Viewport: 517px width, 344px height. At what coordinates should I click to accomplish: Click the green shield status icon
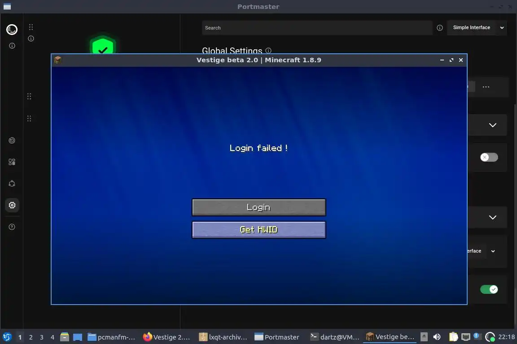click(102, 45)
